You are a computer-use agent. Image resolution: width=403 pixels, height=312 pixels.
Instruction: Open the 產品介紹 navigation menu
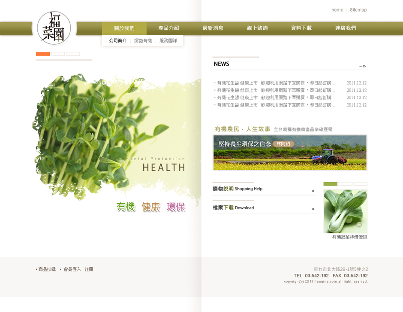click(168, 28)
